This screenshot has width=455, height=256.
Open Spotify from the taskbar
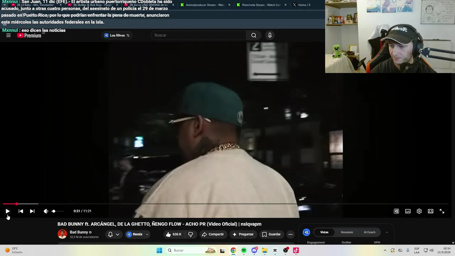[x=244, y=250]
